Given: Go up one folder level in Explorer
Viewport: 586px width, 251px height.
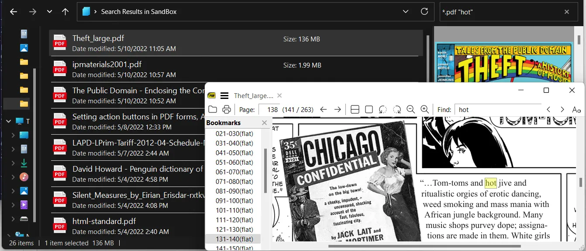Looking at the screenshot, I should [x=65, y=12].
